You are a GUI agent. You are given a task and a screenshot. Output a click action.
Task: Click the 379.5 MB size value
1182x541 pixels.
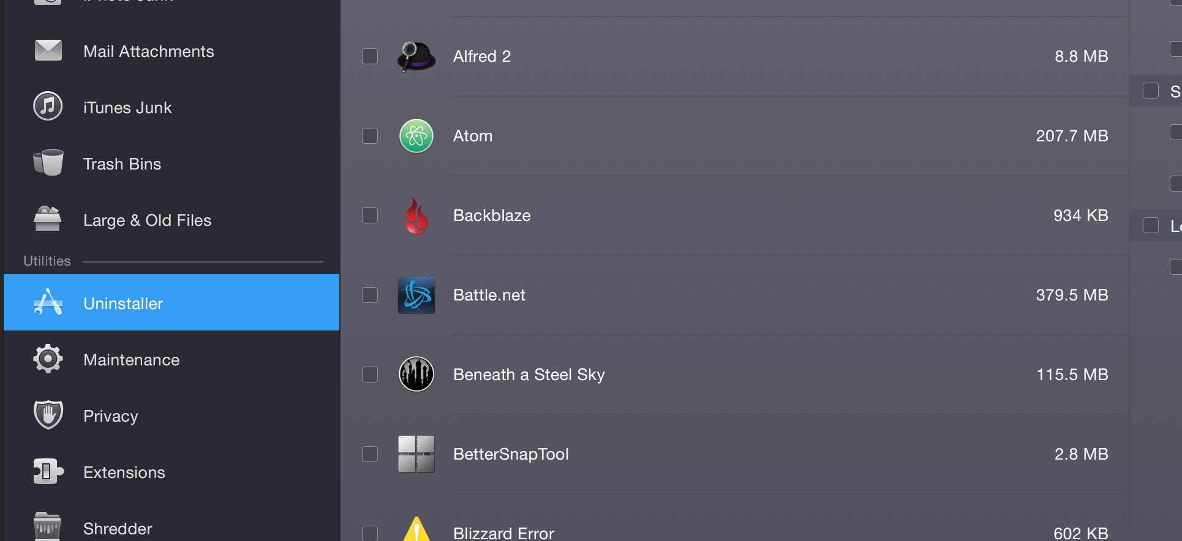pos(1072,295)
